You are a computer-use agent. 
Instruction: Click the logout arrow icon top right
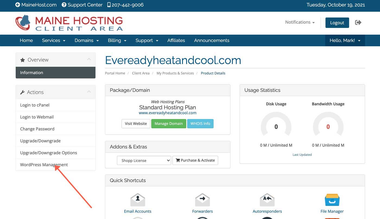[x=358, y=22]
